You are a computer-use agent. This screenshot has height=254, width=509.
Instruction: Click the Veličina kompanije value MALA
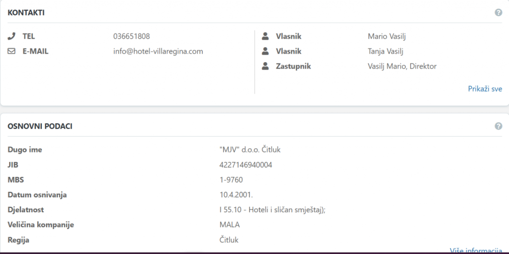coord(229,225)
